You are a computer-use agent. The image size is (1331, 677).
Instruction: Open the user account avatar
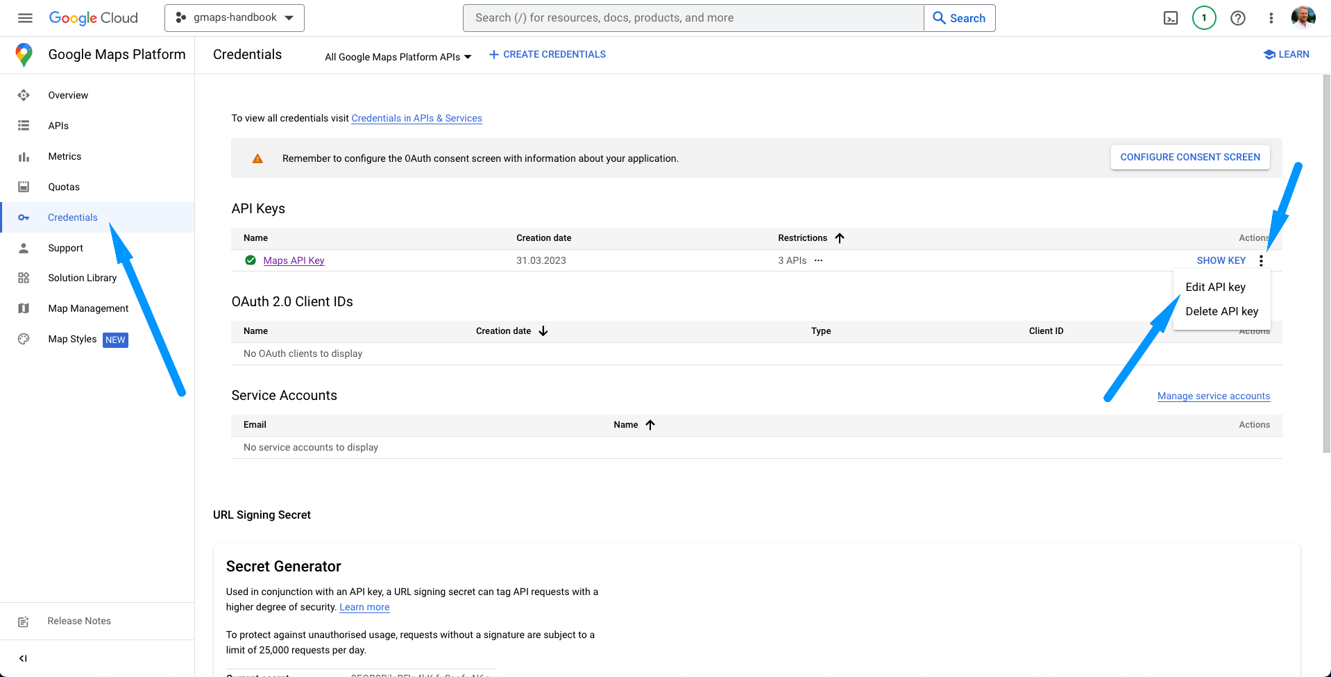[x=1303, y=17]
